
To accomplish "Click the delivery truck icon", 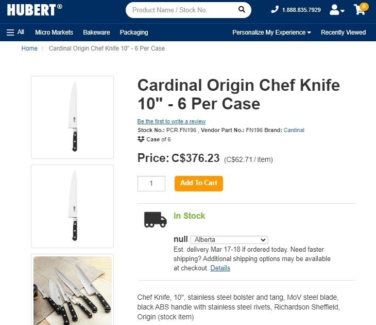I will [155, 219].
